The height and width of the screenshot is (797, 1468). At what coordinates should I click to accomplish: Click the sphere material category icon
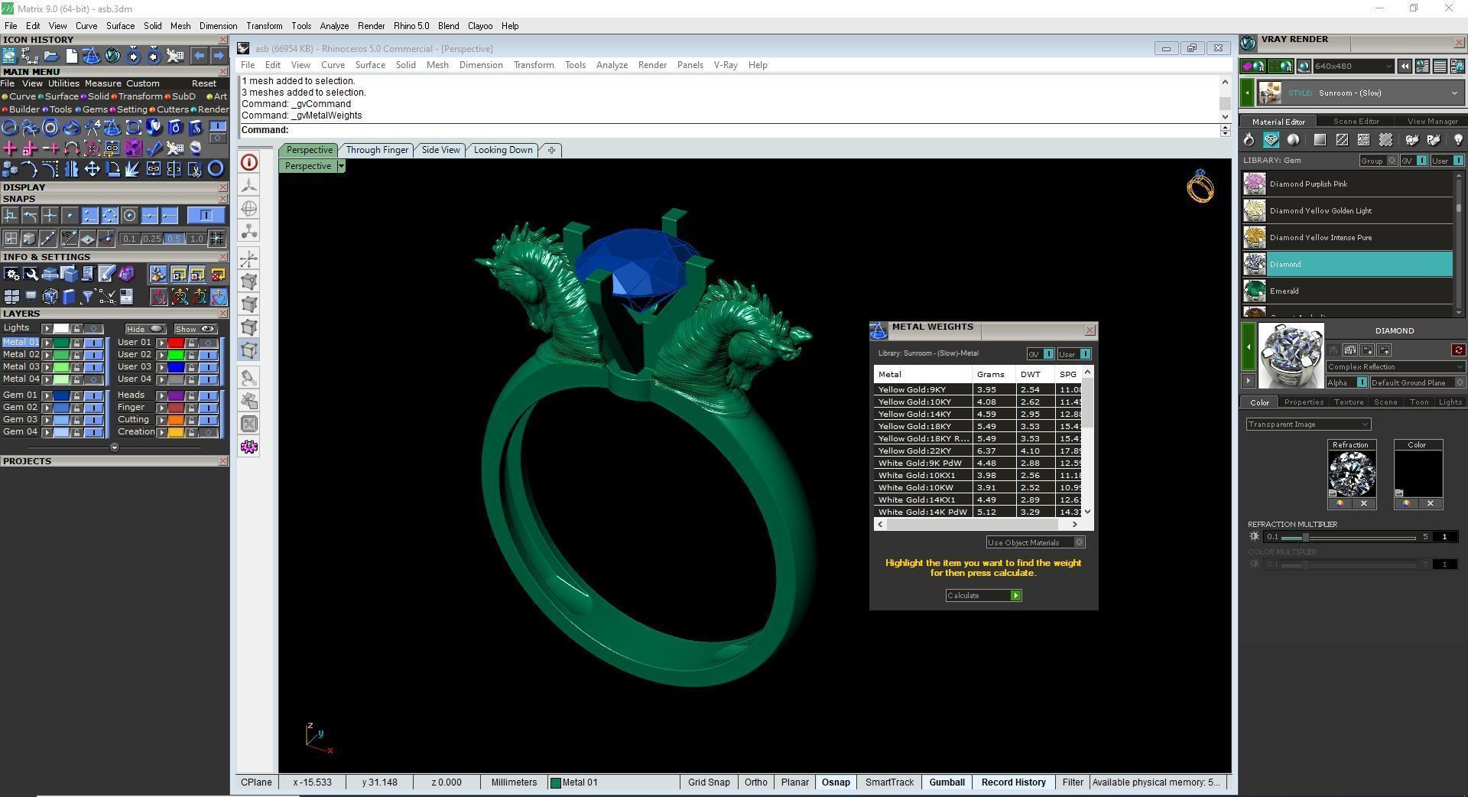1293,140
